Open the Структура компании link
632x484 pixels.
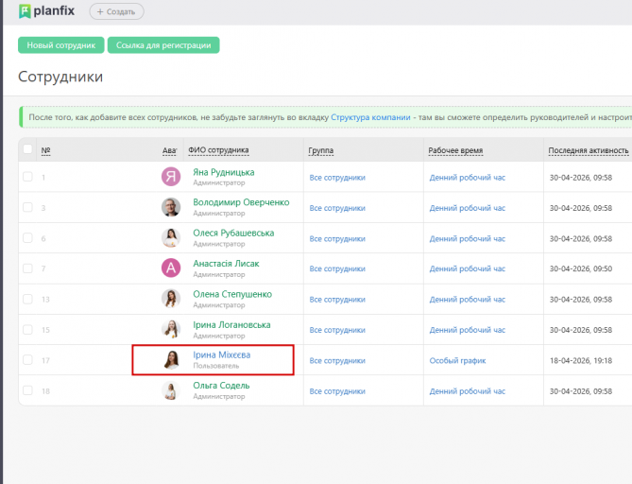click(x=370, y=117)
